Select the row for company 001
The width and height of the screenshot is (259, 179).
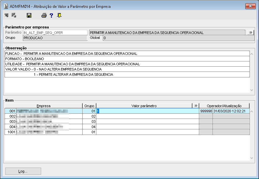click(x=127, y=111)
